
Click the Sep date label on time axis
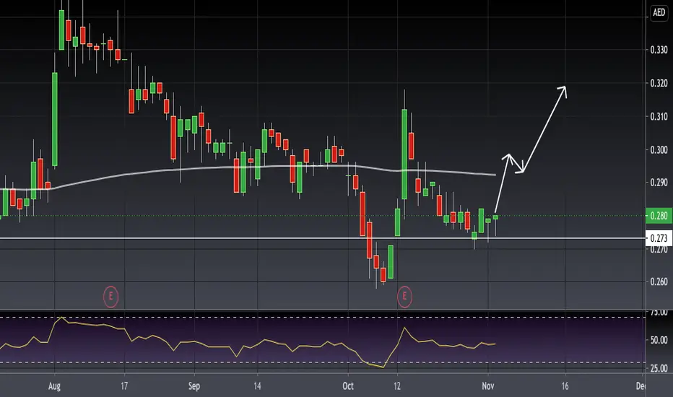pyautogui.click(x=194, y=386)
